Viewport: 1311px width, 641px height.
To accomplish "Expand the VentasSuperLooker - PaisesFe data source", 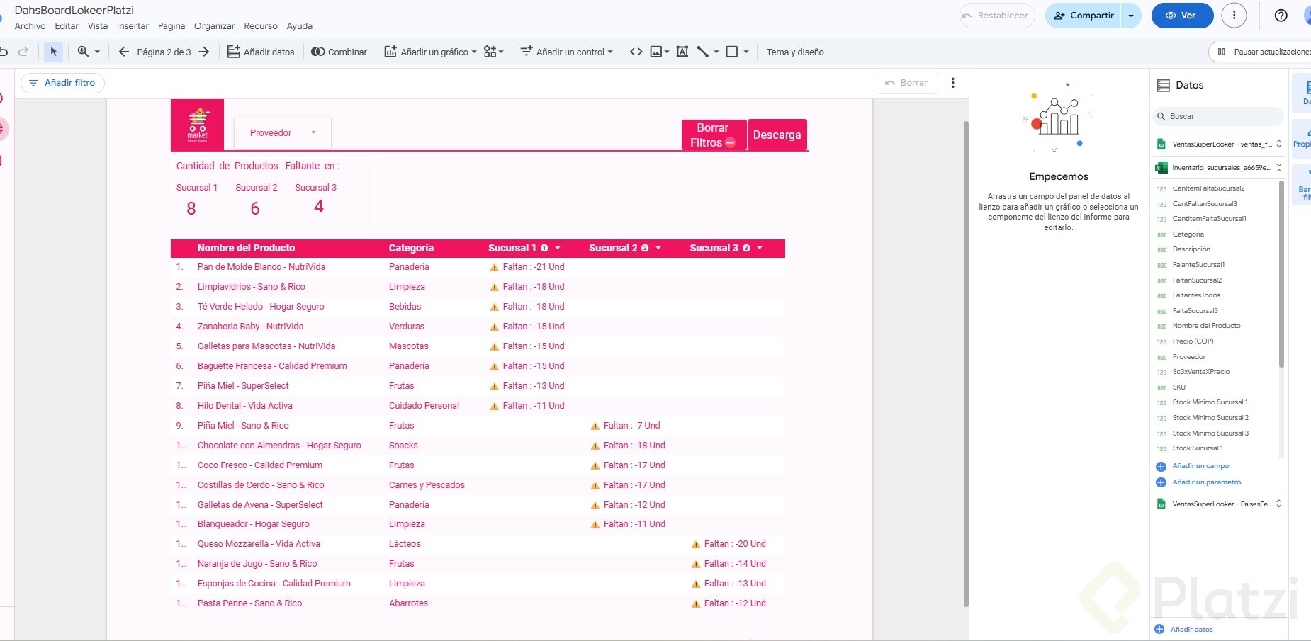I will pyautogui.click(x=1279, y=504).
